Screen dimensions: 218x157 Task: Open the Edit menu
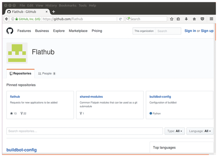point(30,5)
